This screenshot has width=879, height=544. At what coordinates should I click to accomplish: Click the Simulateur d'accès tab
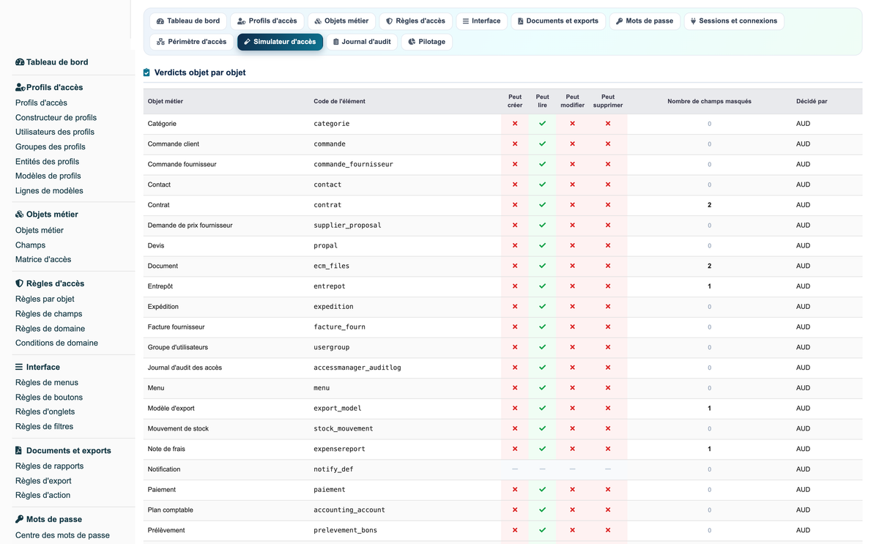(x=280, y=42)
